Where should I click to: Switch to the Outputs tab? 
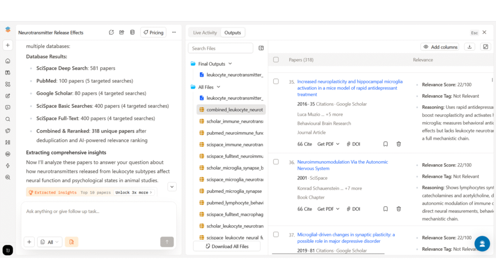pyautogui.click(x=232, y=32)
